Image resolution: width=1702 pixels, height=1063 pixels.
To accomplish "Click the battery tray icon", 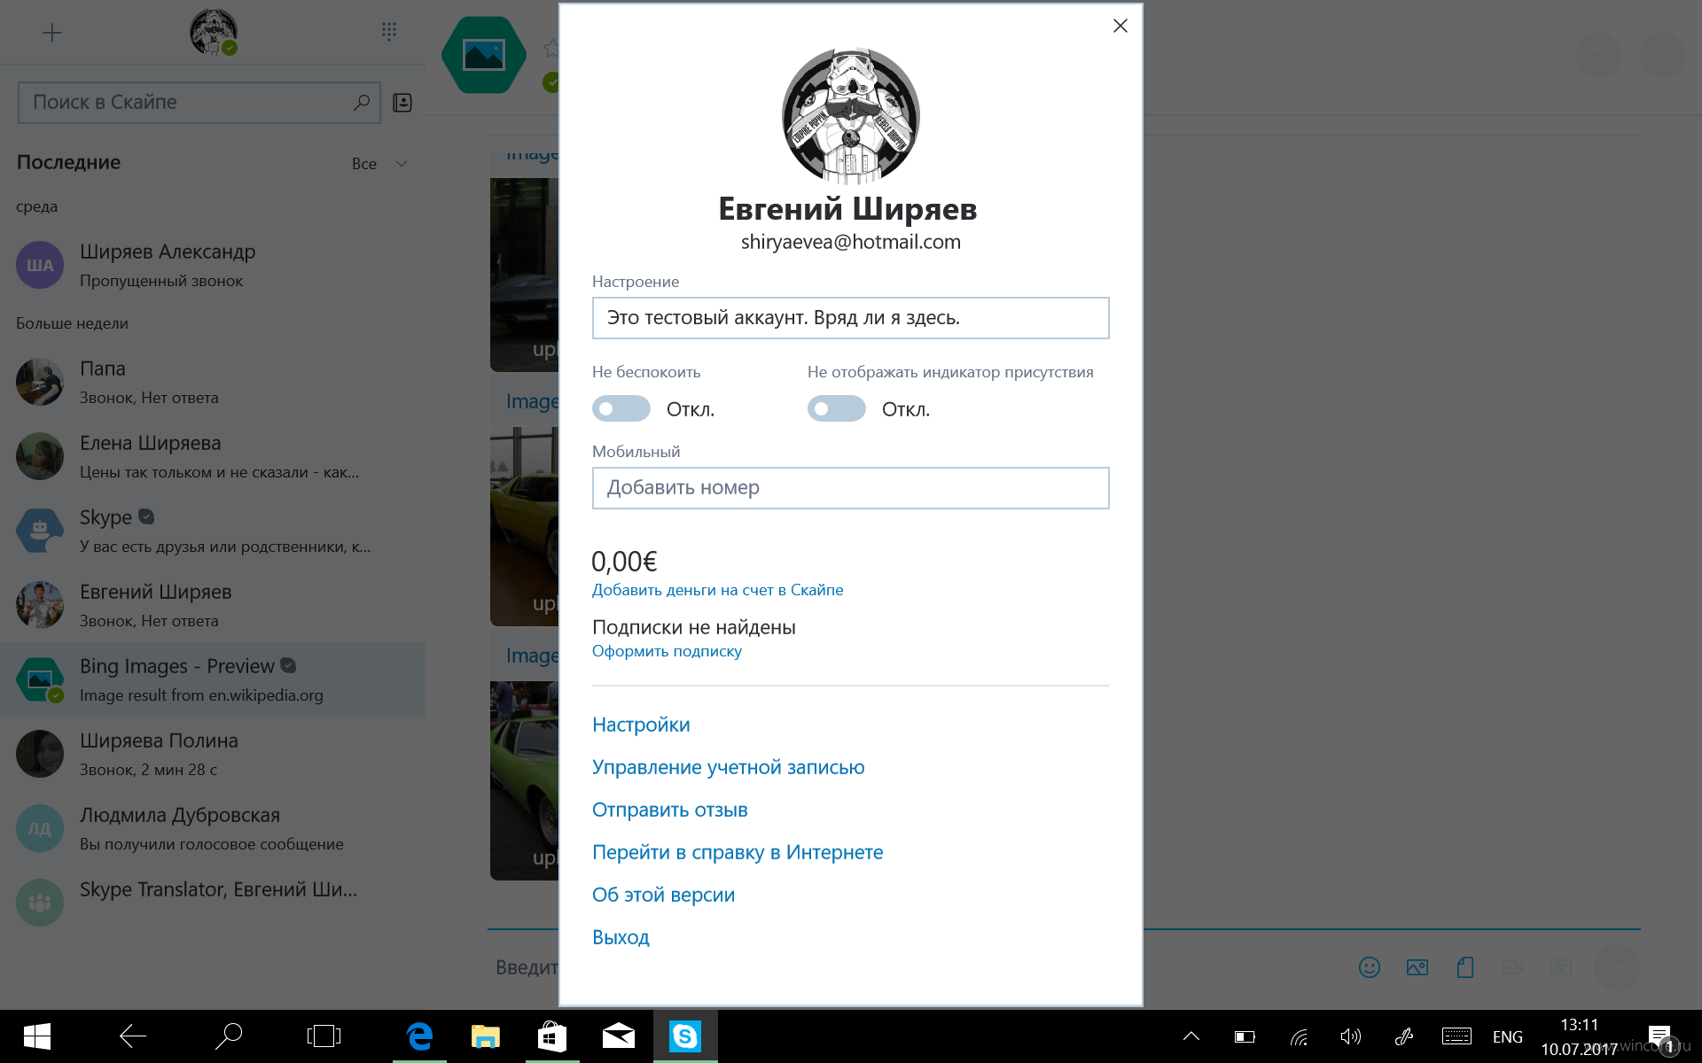I will pyautogui.click(x=1245, y=1036).
